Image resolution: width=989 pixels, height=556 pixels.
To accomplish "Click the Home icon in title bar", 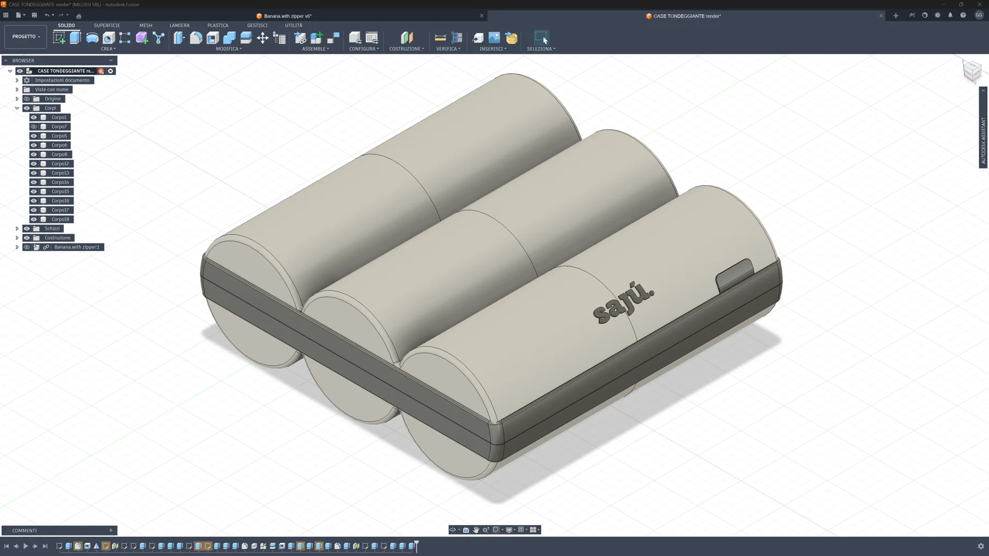I will (x=79, y=16).
